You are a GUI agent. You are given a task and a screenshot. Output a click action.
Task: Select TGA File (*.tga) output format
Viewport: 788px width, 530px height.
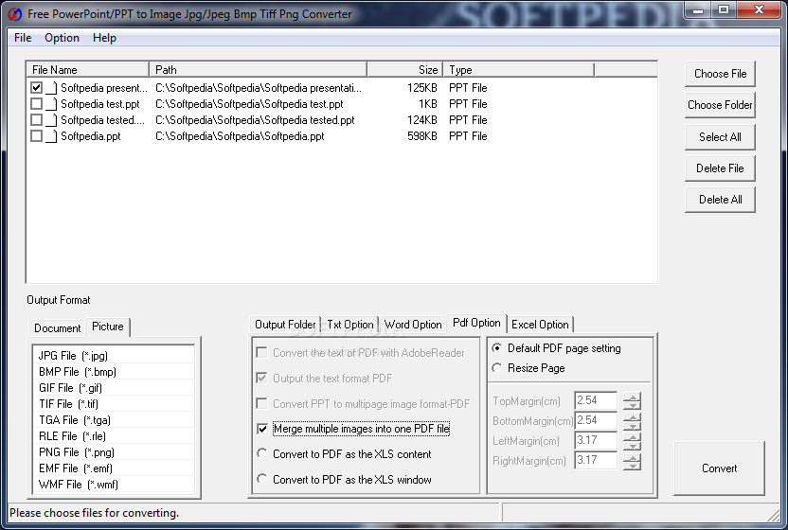(113, 420)
